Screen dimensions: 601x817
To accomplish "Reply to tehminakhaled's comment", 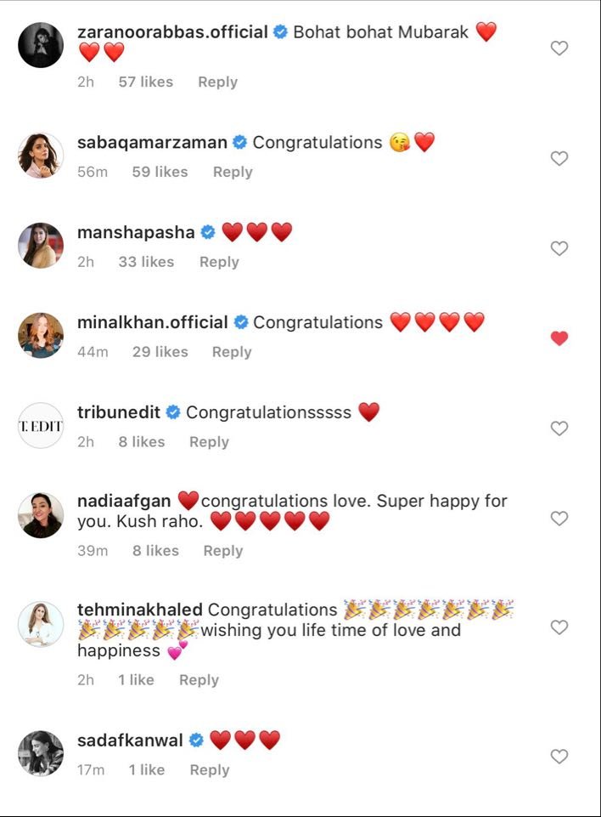I will (x=199, y=680).
